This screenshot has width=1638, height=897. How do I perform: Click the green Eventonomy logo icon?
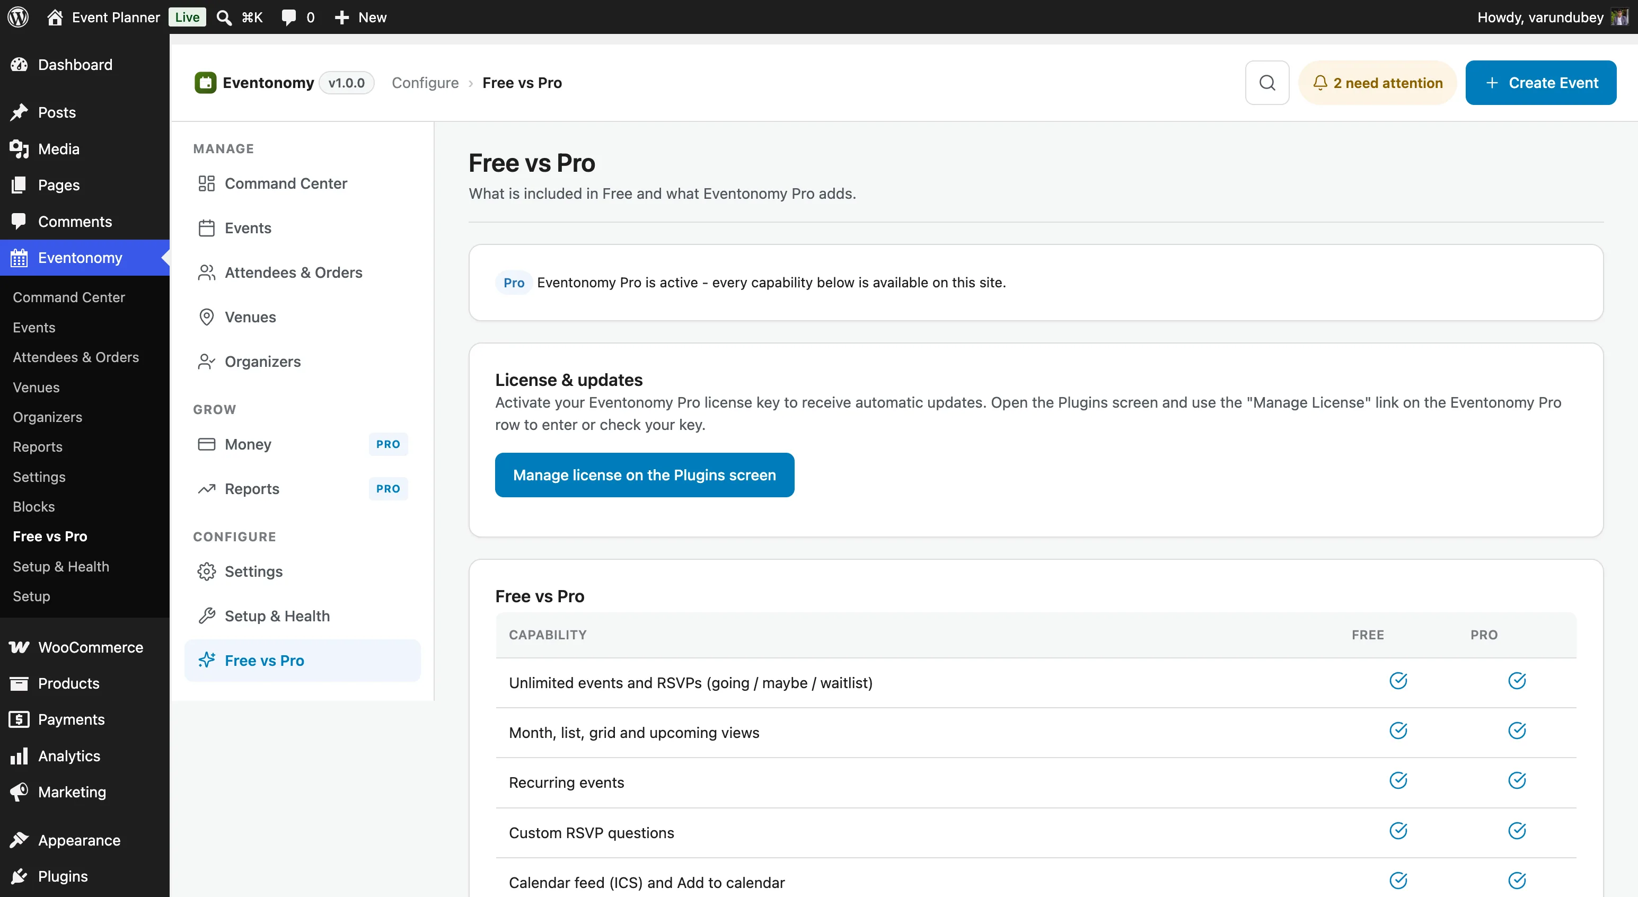(x=205, y=83)
